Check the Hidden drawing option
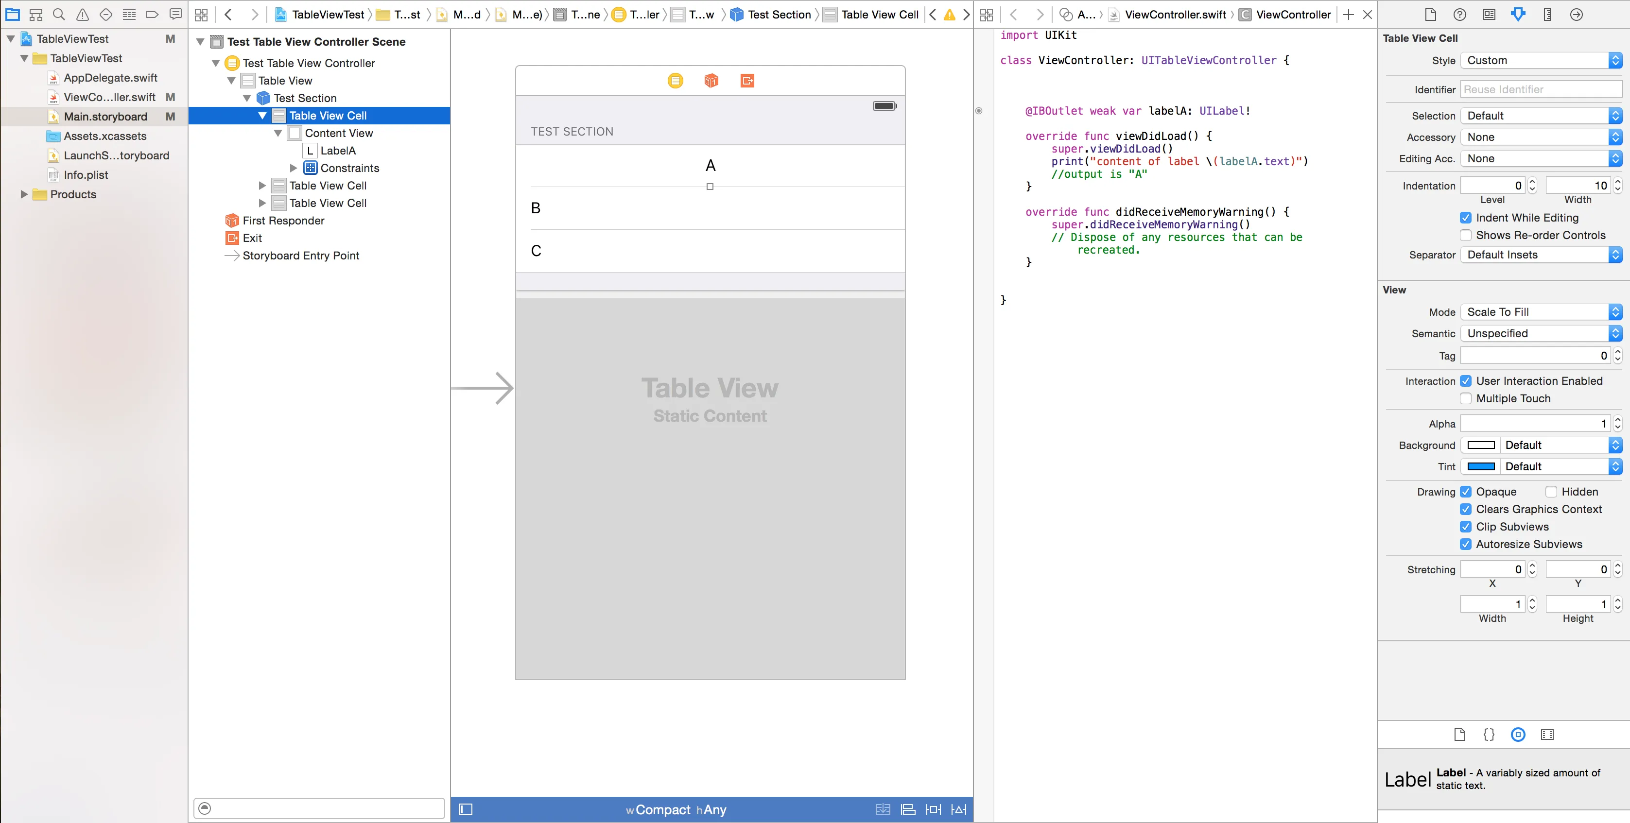The image size is (1630, 823). coord(1551,492)
